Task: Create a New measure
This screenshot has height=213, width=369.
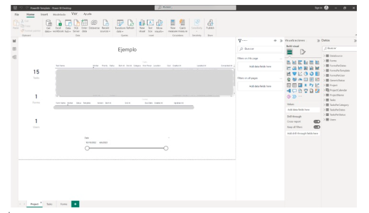Action: click(173, 25)
